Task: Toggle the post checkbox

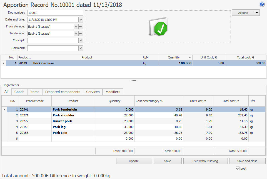Action: pos(237,168)
